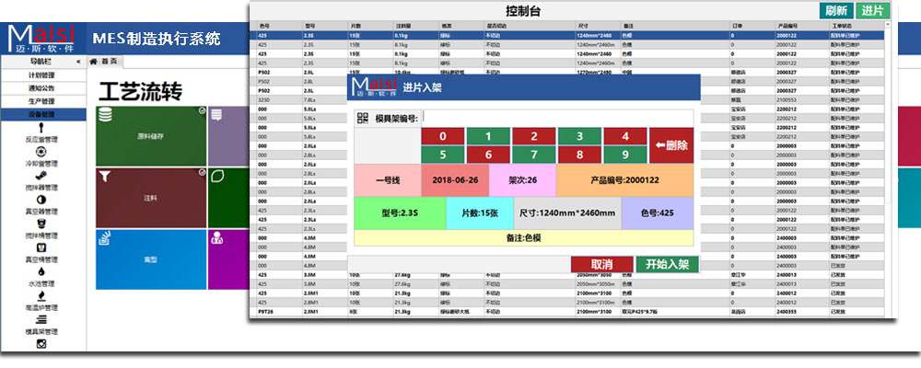
Task: Click the hand icon on the blue tile
Action: pyautogui.click(x=105, y=238)
